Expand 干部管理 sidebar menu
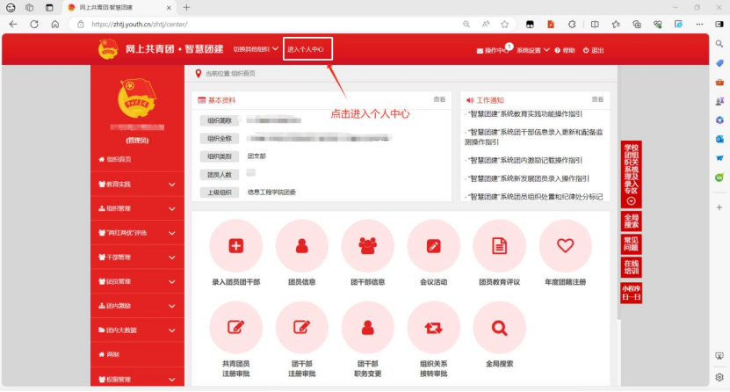Screen dimensions: 730x392 (137, 257)
